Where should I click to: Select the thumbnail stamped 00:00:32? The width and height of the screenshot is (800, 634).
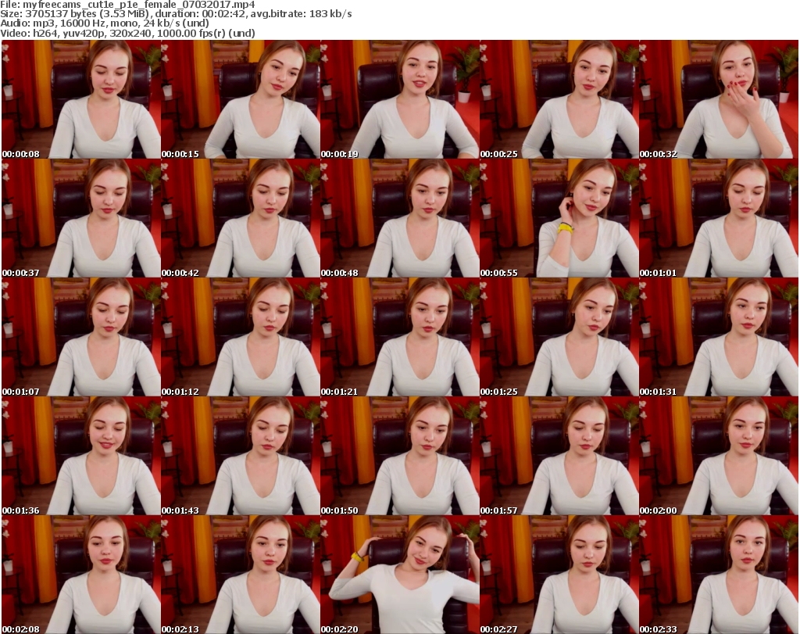click(x=719, y=99)
